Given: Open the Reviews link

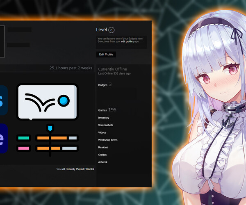Looking at the screenshot, I should pos(103,147).
